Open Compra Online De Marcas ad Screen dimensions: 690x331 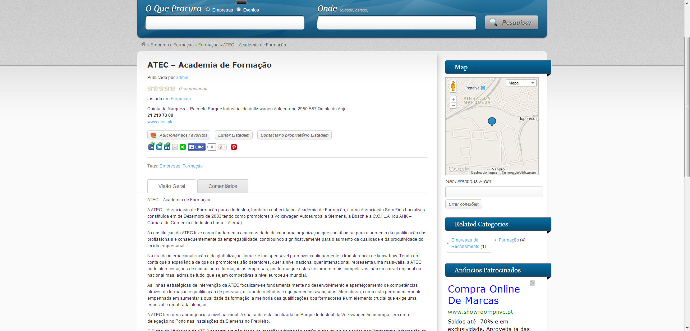(x=484, y=295)
